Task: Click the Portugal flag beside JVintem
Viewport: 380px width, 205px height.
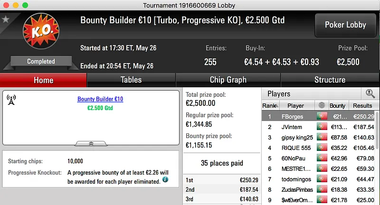Action: point(322,127)
